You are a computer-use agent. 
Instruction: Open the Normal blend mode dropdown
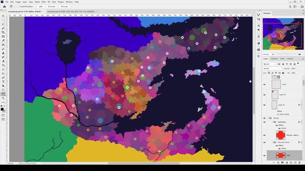[x=273, y=68]
